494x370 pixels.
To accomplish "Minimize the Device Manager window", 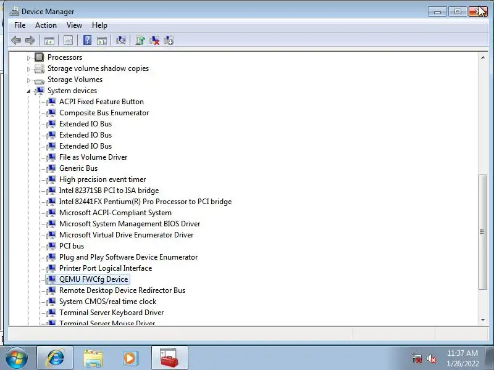I will [x=437, y=12].
